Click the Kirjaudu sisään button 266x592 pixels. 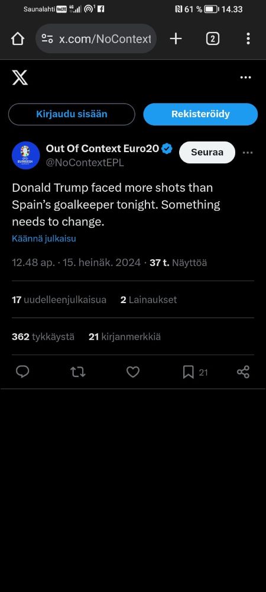[x=72, y=114]
